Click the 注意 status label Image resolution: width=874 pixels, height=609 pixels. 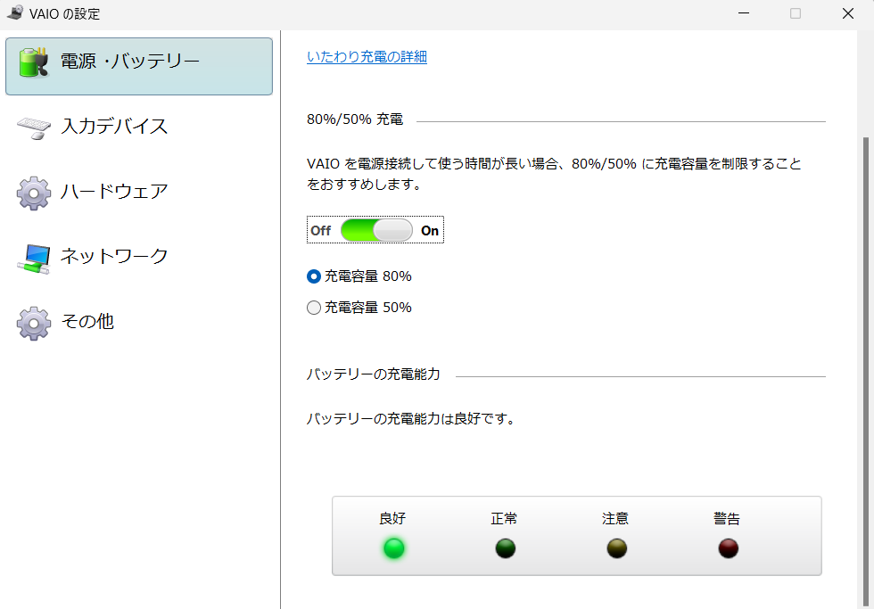[615, 519]
